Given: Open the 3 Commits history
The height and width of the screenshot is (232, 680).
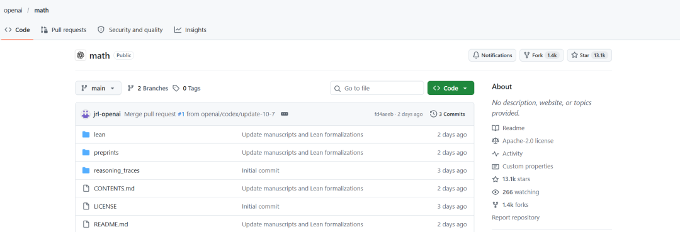Looking at the screenshot, I should click(447, 114).
